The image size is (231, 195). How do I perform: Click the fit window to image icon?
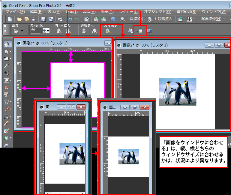(130, 31)
